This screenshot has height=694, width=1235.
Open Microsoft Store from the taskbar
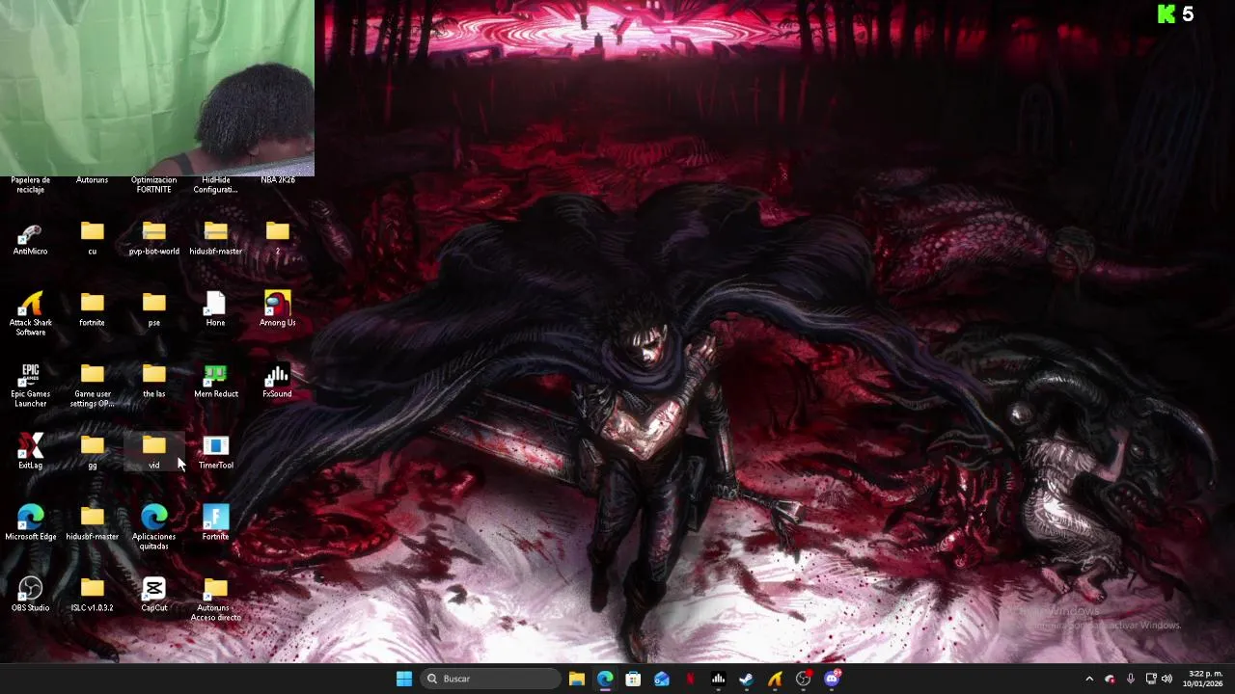633,679
